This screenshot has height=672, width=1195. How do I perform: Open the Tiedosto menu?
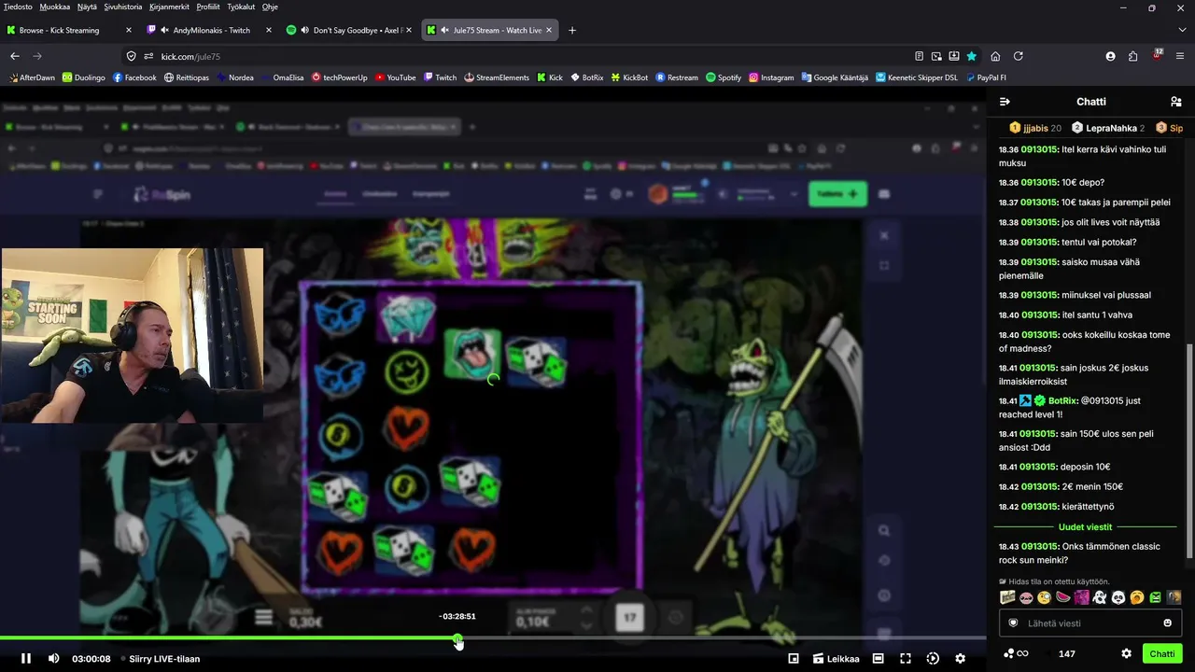click(18, 7)
